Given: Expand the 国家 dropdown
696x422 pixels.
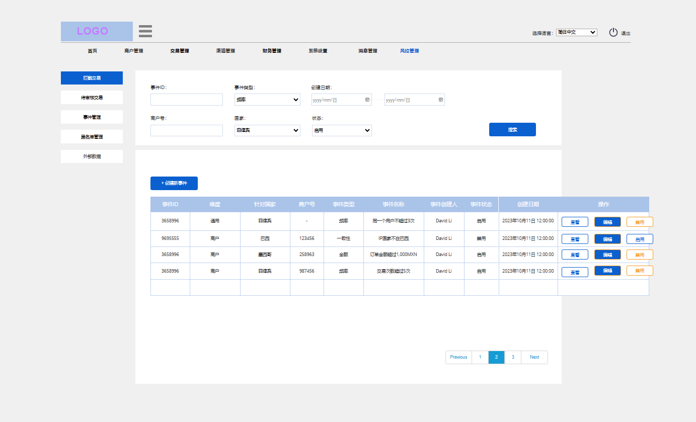Looking at the screenshot, I should [267, 130].
